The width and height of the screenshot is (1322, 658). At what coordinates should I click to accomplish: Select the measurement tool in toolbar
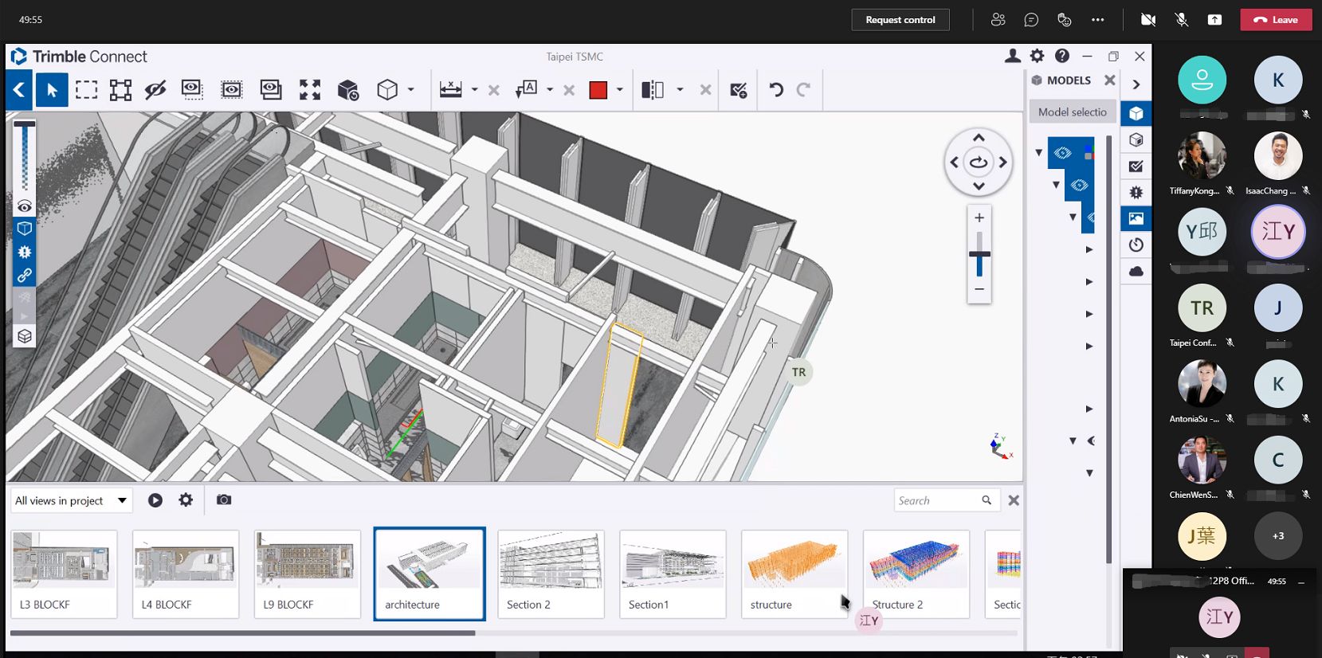click(x=451, y=90)
